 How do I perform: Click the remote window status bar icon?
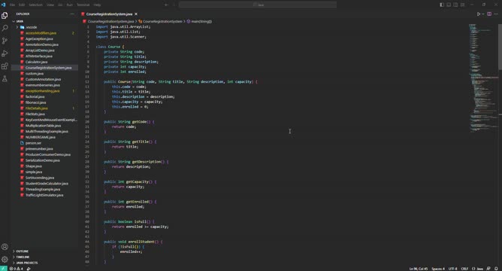(4, 269)
